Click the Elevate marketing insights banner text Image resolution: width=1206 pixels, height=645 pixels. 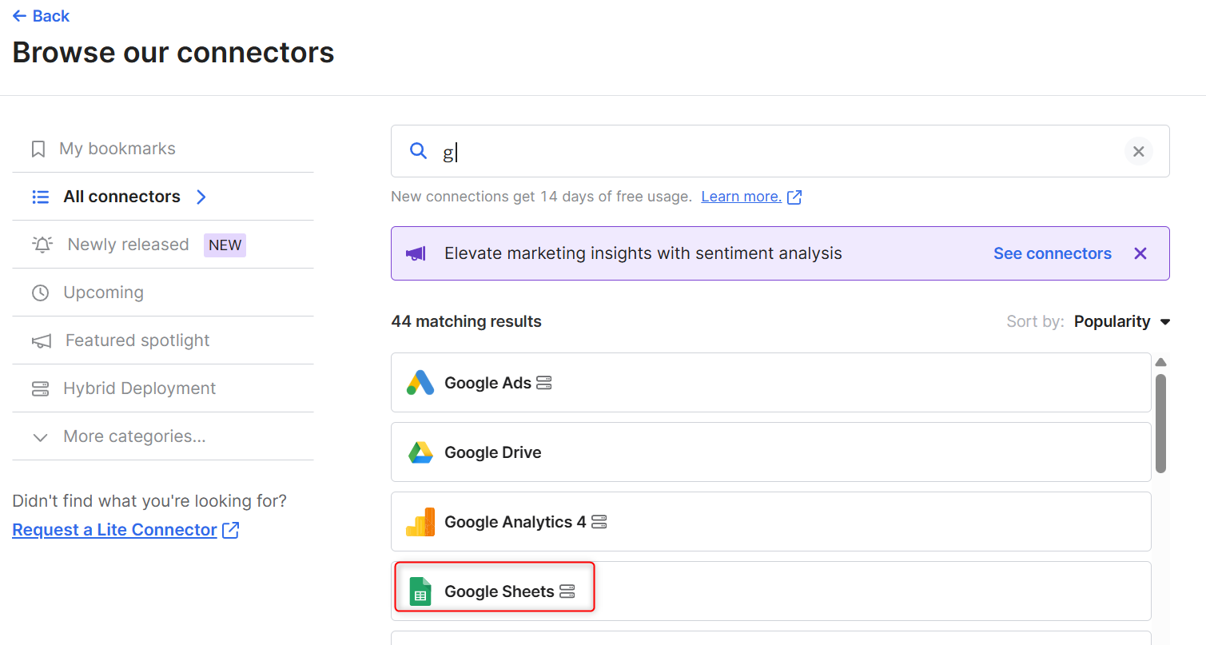pyautogui.click(x=643, y=253)
